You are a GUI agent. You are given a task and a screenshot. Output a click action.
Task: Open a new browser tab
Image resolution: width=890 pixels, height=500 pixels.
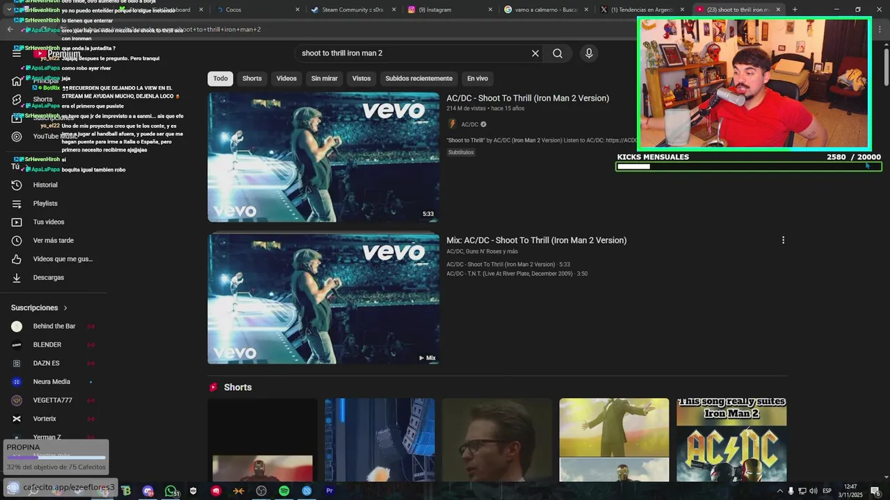[795, 10]
